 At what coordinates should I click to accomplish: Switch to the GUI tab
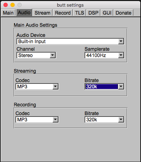(107, 13)
